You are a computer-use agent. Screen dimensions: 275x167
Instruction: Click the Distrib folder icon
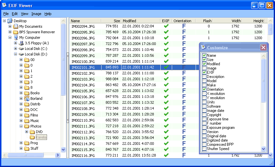[x=27, y=104]
